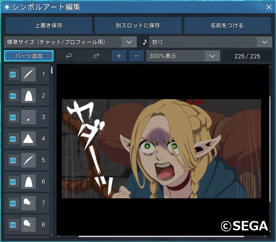
Task: Toggle the eye icon on layer 7
Action: (x=13, y=204)
